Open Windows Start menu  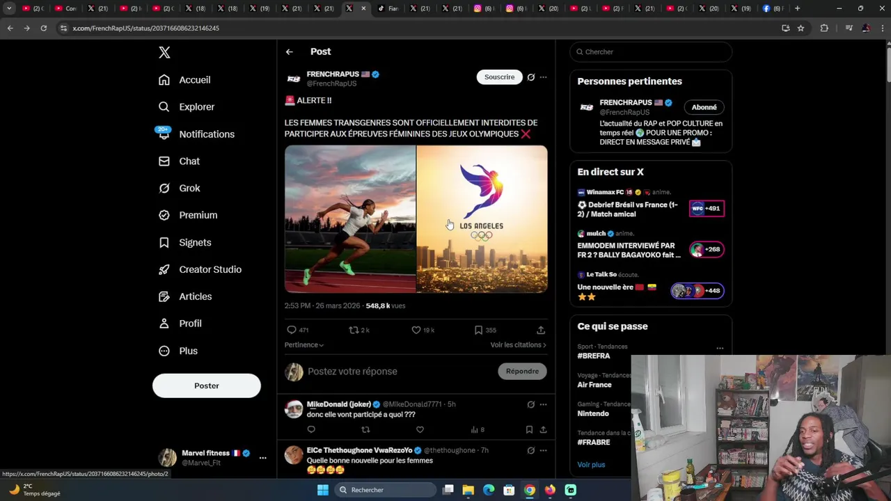click(x=322, y=490)
